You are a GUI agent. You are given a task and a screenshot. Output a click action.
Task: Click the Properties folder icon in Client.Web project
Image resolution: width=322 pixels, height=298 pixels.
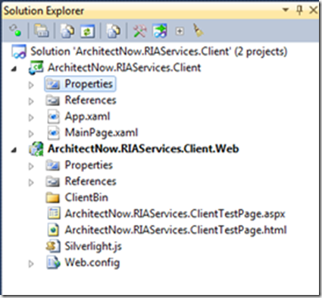point(53,165)
